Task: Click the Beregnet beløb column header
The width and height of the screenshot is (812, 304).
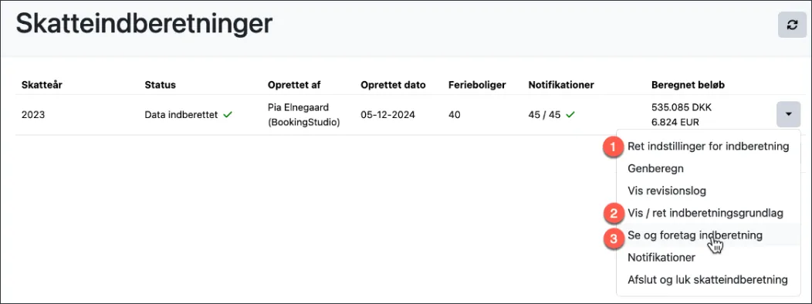Action: click(688, 85)
